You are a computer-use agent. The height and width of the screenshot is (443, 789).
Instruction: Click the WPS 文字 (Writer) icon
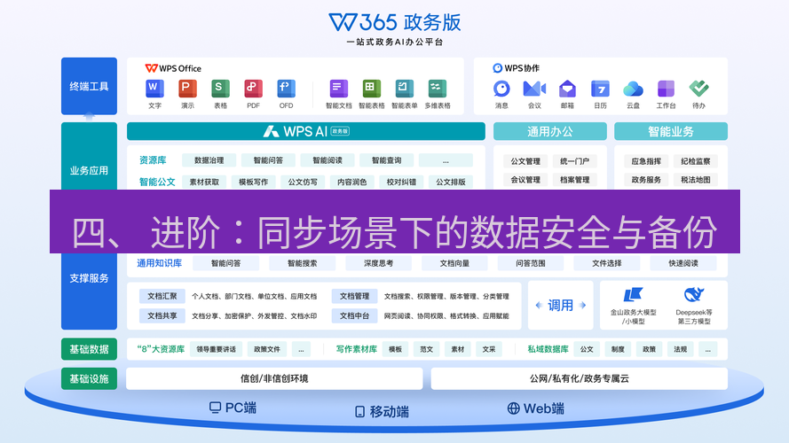pyautogui.click(x=154, y=89)
